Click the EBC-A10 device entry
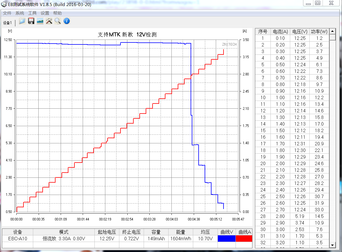The width and height of the screenshot is (342, 252). (x=17, y=238)
